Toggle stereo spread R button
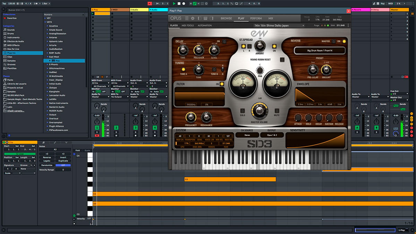416x234 pixels. [249, 46]
